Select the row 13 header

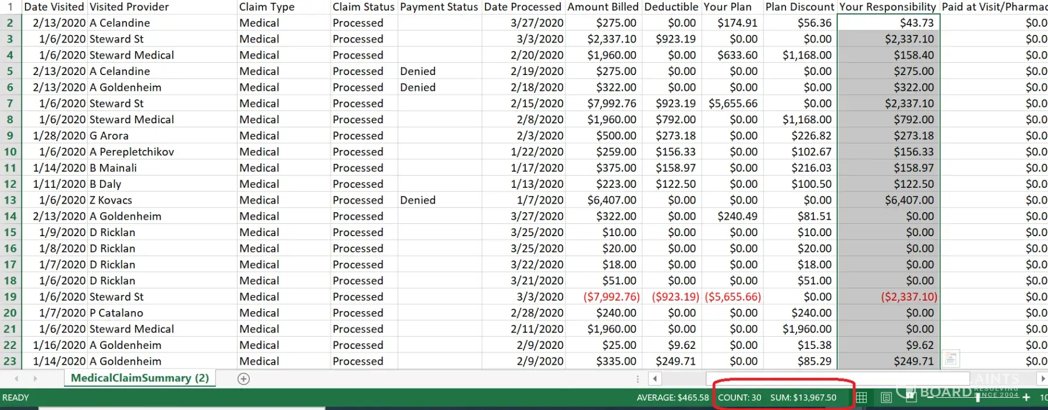(x=10, y=200)
